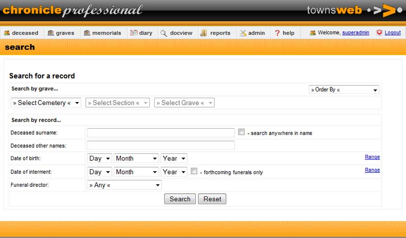Open the help menu

[x=286, y=33]
